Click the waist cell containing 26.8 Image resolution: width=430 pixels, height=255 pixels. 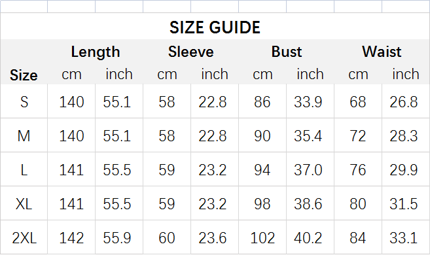pos(406,101)
